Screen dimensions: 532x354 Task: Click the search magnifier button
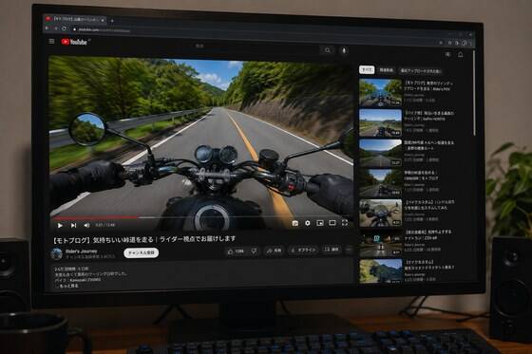[328, 50]
